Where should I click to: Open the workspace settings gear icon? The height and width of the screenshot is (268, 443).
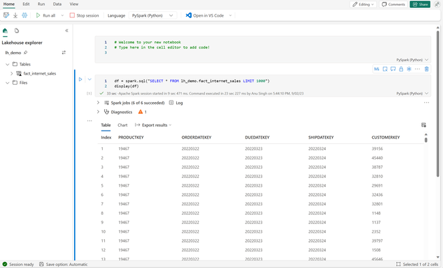(25, 15)
